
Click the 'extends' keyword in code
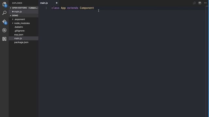[72, 8]
